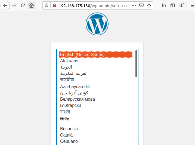
Task: Go back to the previous page
Action: tap(5, 5)
